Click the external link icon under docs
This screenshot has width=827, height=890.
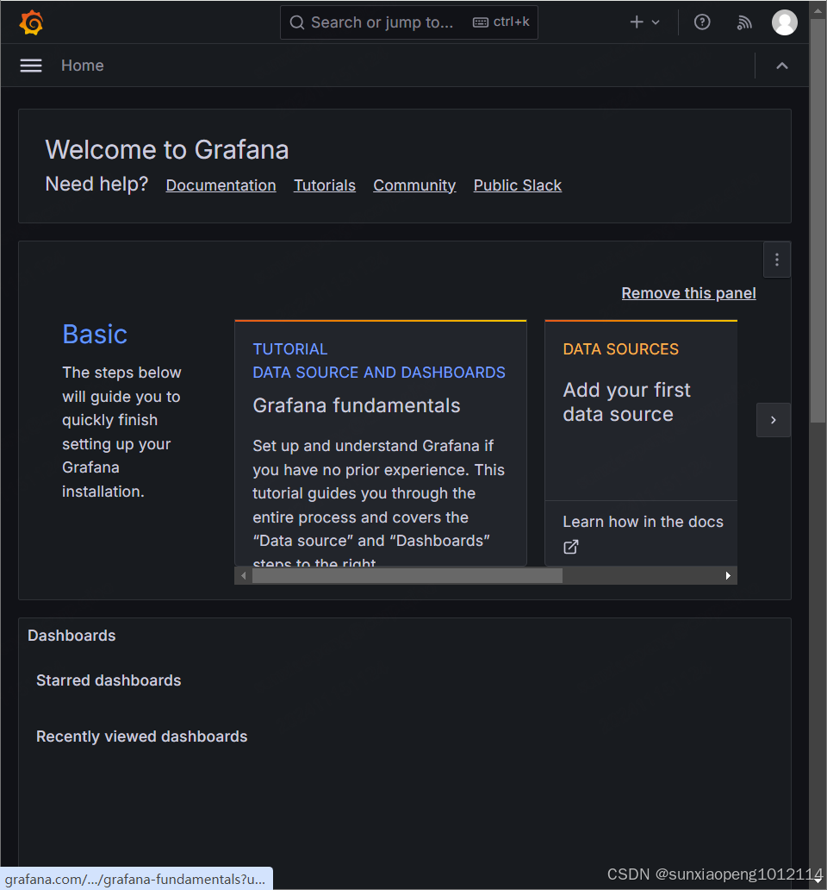[x=571, y=547]
